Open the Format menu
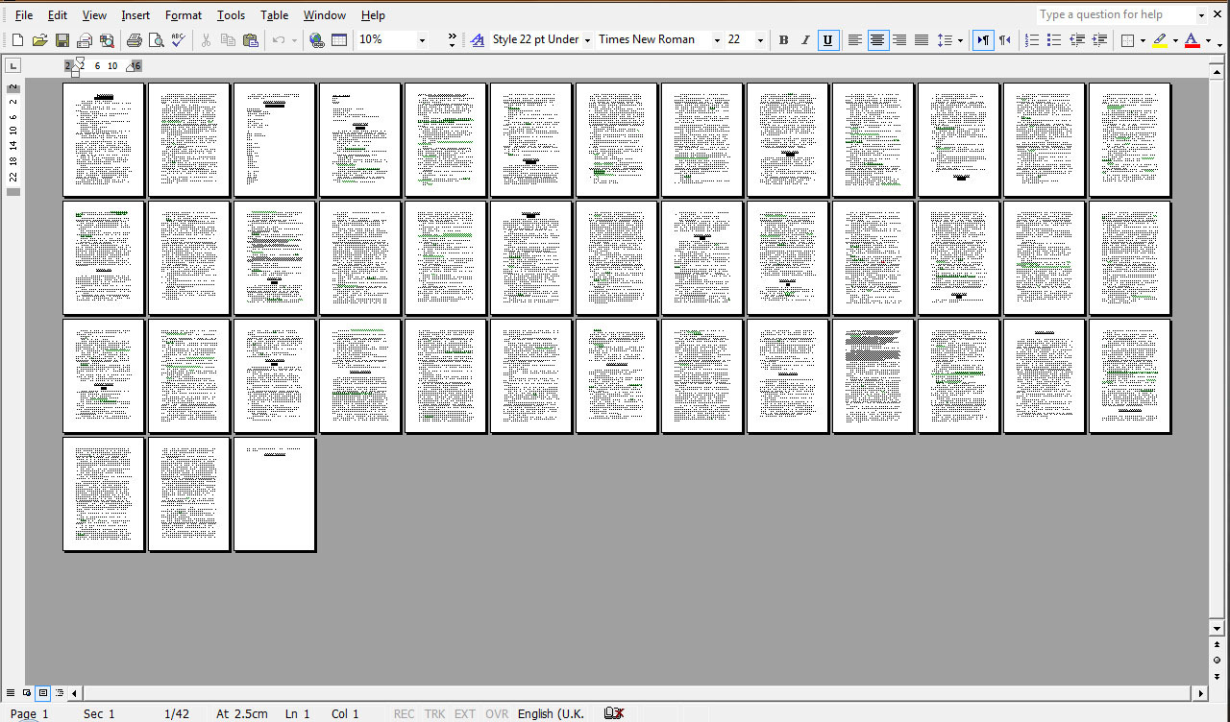The width and height of the screenshot is (1230, 722). [183, 15]
